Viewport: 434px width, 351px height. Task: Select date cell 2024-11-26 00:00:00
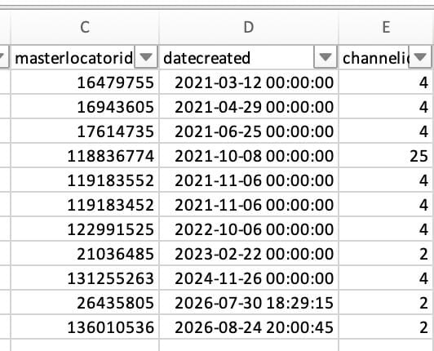click(x=249, y=278)
